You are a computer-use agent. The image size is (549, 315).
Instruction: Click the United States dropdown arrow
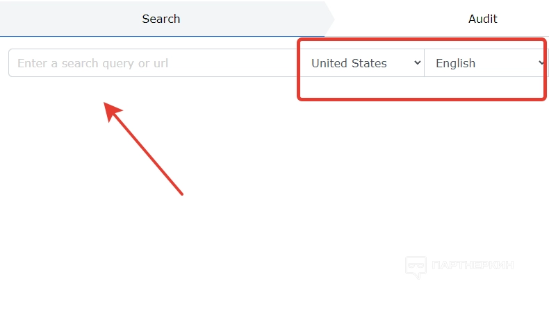point(417,63)
